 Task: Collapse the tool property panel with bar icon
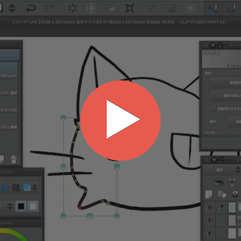coord(220,46)
